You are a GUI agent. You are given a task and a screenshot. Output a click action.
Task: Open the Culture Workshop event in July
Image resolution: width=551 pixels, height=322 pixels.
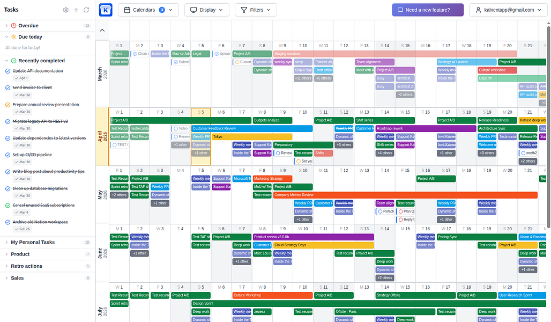(x=272, y=295)
